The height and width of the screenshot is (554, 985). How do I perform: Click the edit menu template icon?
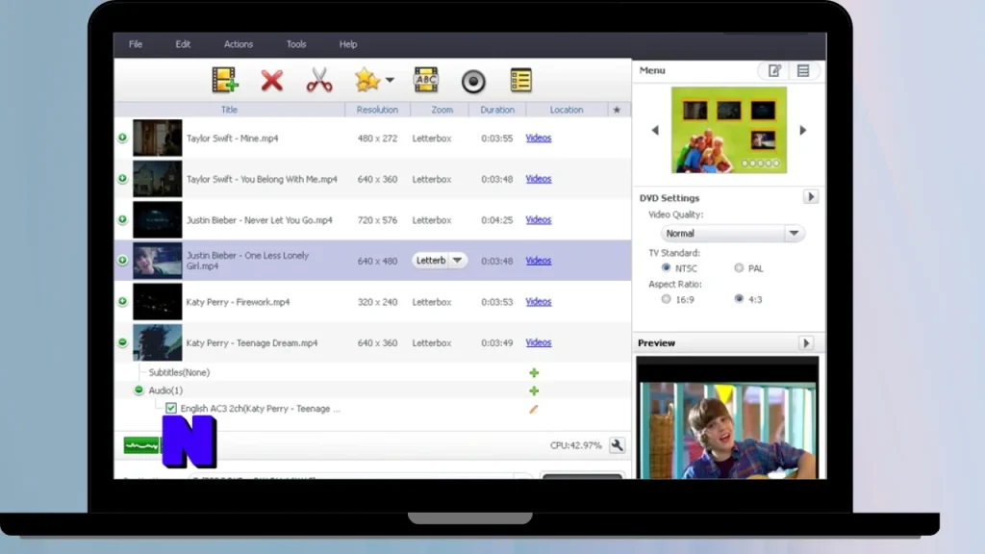click(774, 70)
